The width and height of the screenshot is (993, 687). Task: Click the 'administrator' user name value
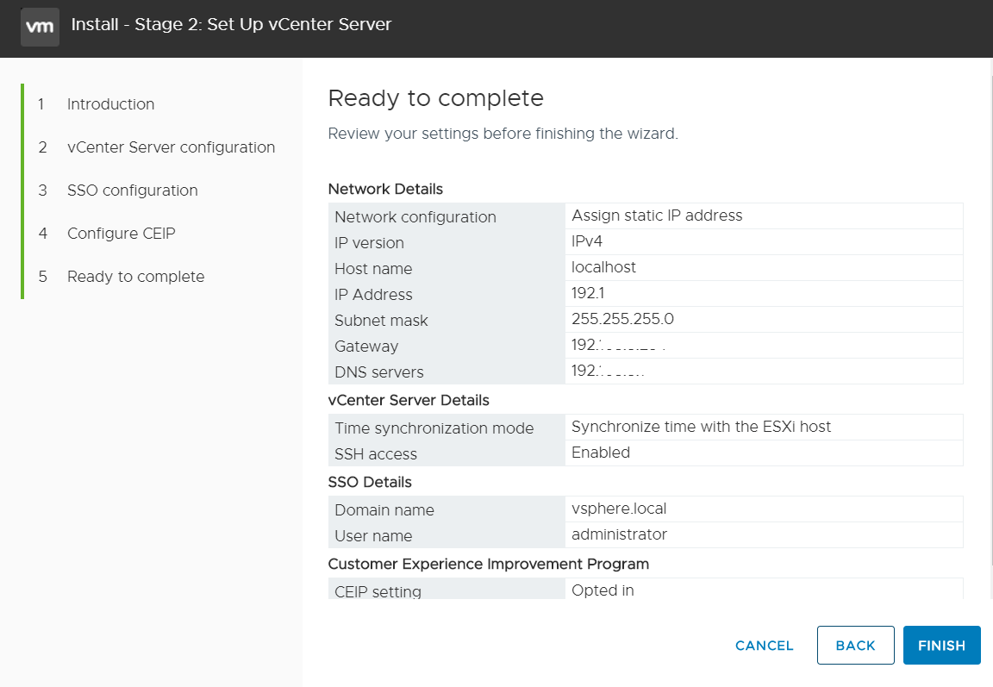[x=619, y=534]
